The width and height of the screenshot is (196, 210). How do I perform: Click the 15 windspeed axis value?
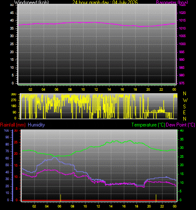tap(12, 59)
